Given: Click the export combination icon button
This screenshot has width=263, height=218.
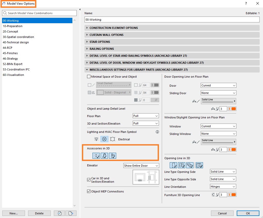Looking at the screenshot, I should click(x=71, y=213).
